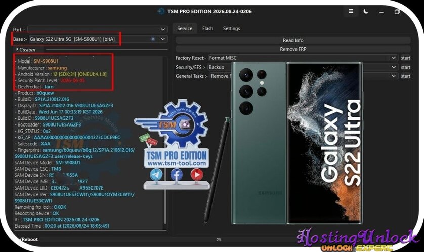The image size is (424, 252).
Task: Click the Read Info button
Action: [293, 40]
